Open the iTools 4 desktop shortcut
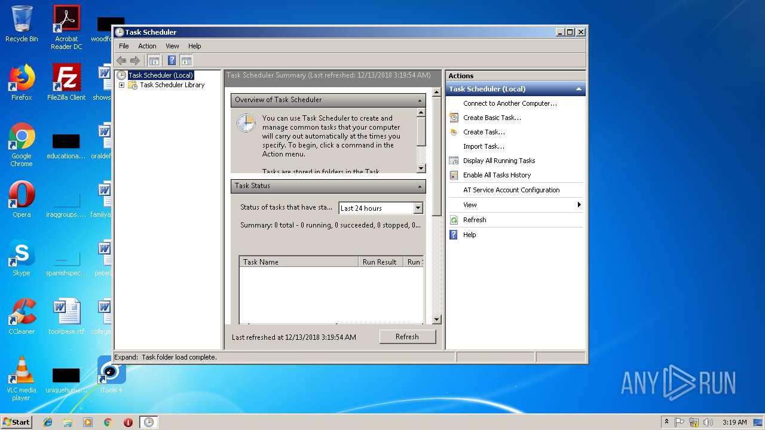Screen dimensions: 765x430 pos(111,375)
